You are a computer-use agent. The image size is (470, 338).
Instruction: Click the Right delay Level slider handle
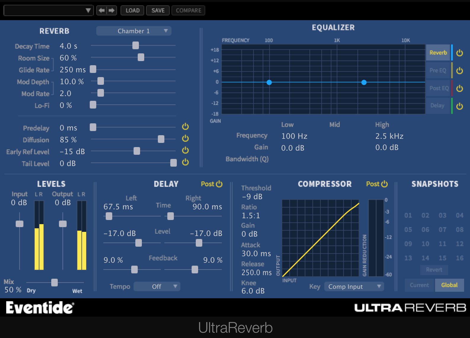(199, 243)
